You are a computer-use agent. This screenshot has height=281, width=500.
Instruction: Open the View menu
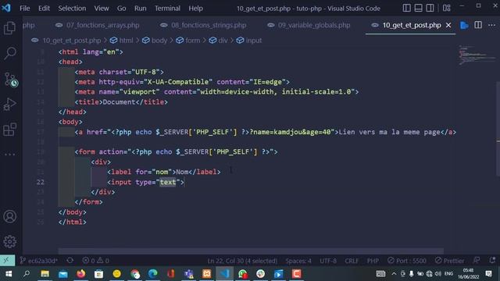(102, 9)
